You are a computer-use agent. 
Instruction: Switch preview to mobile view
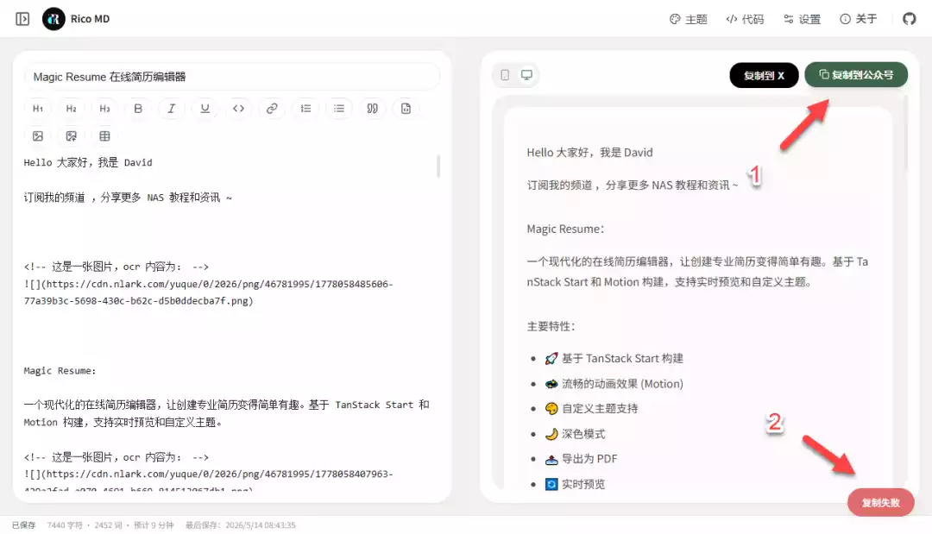505,75
